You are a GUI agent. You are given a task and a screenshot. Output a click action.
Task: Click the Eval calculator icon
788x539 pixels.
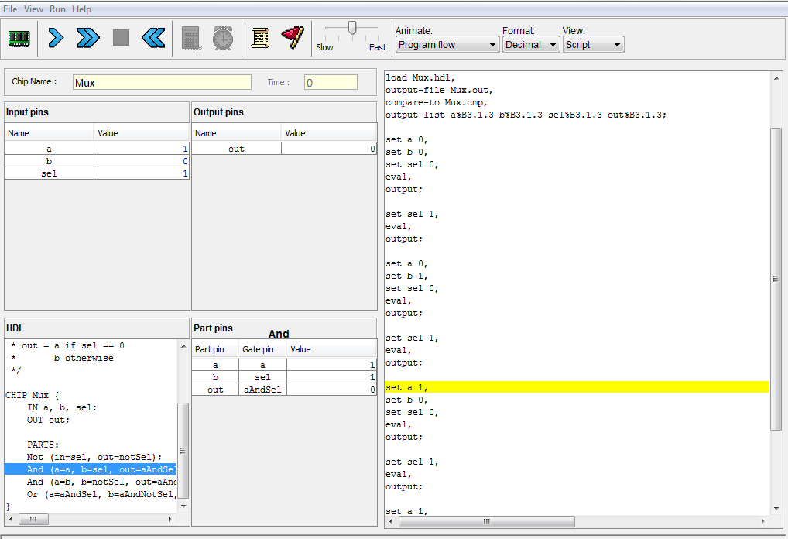pyautogui.click(x=191, y=38)
